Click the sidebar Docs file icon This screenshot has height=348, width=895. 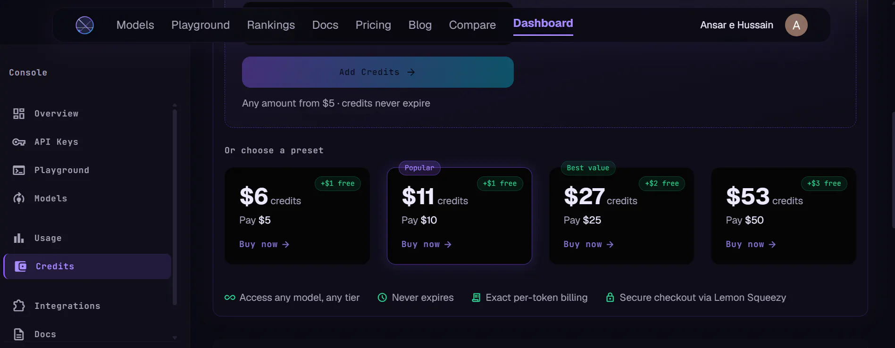(x=19, y=334)
